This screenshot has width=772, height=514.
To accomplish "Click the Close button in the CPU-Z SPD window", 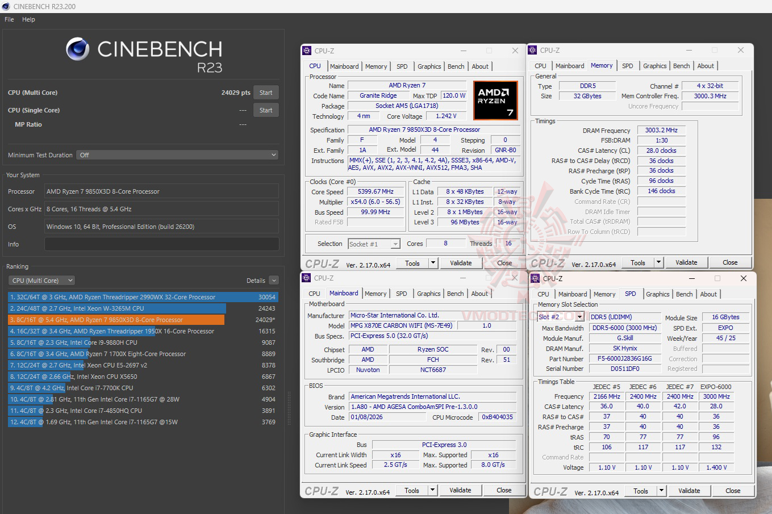I will [x=733, y=491].
